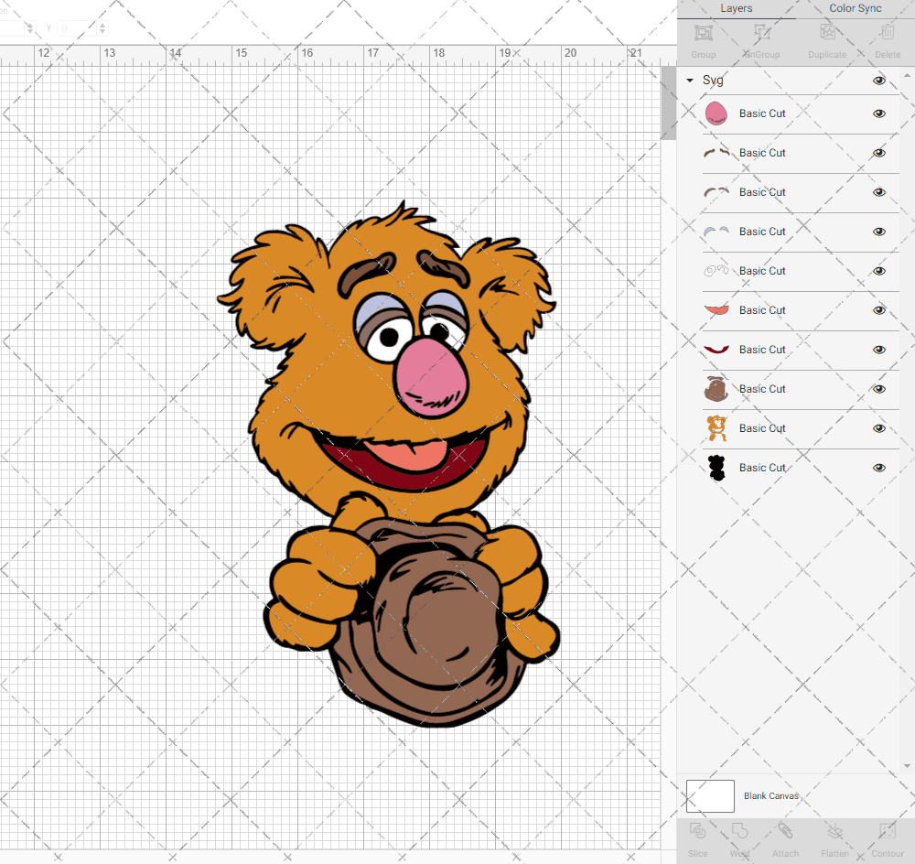This screenshot has height=864, width=915.
Task: Hide the eyebrows Basic Cut layer
Action: coord(878,153)
